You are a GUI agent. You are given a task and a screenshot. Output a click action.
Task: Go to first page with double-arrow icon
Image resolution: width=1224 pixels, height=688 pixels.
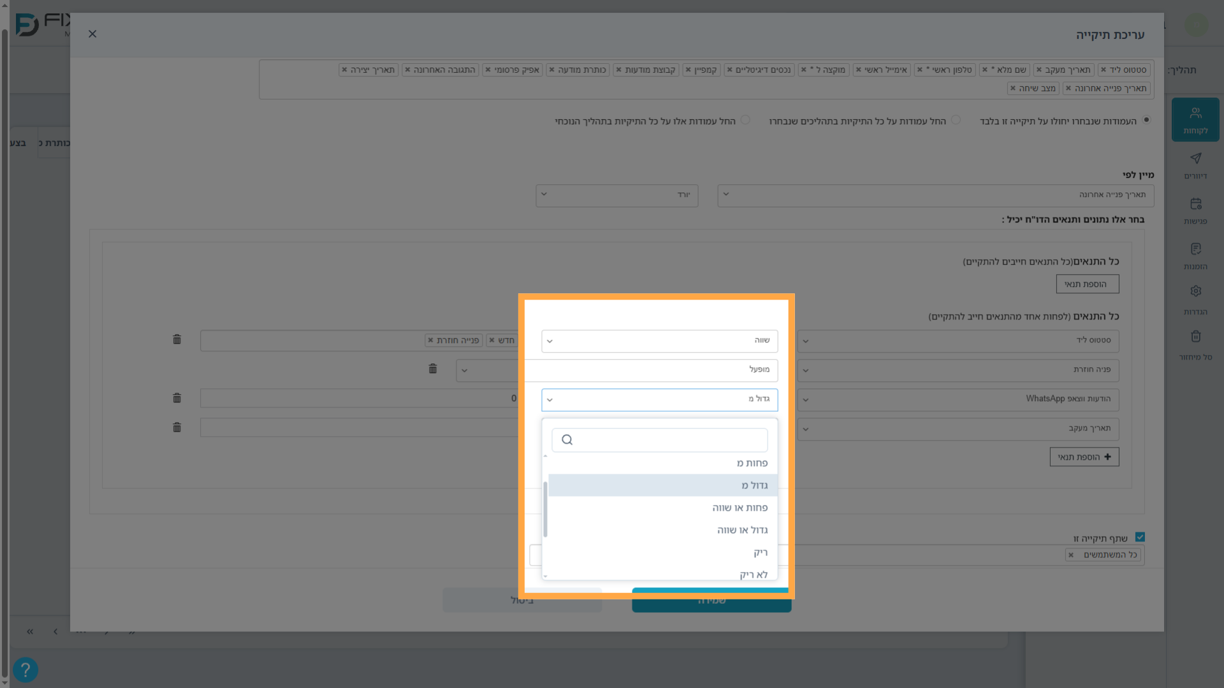pos(30,632)
